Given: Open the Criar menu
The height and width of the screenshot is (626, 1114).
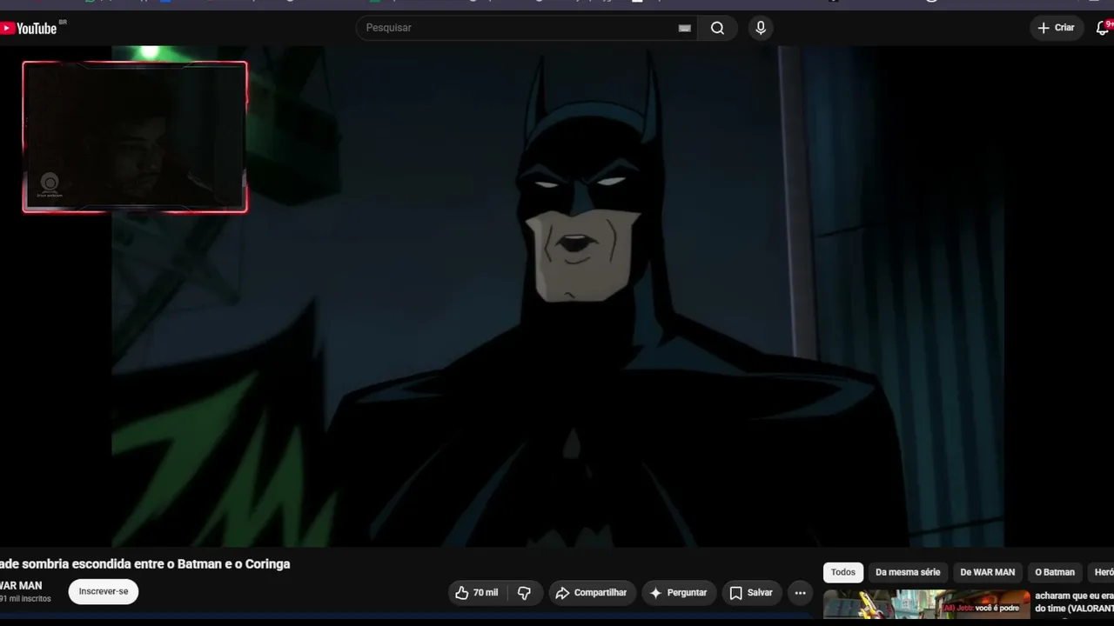Looking at the screenshot, I should click(1057, 28).
